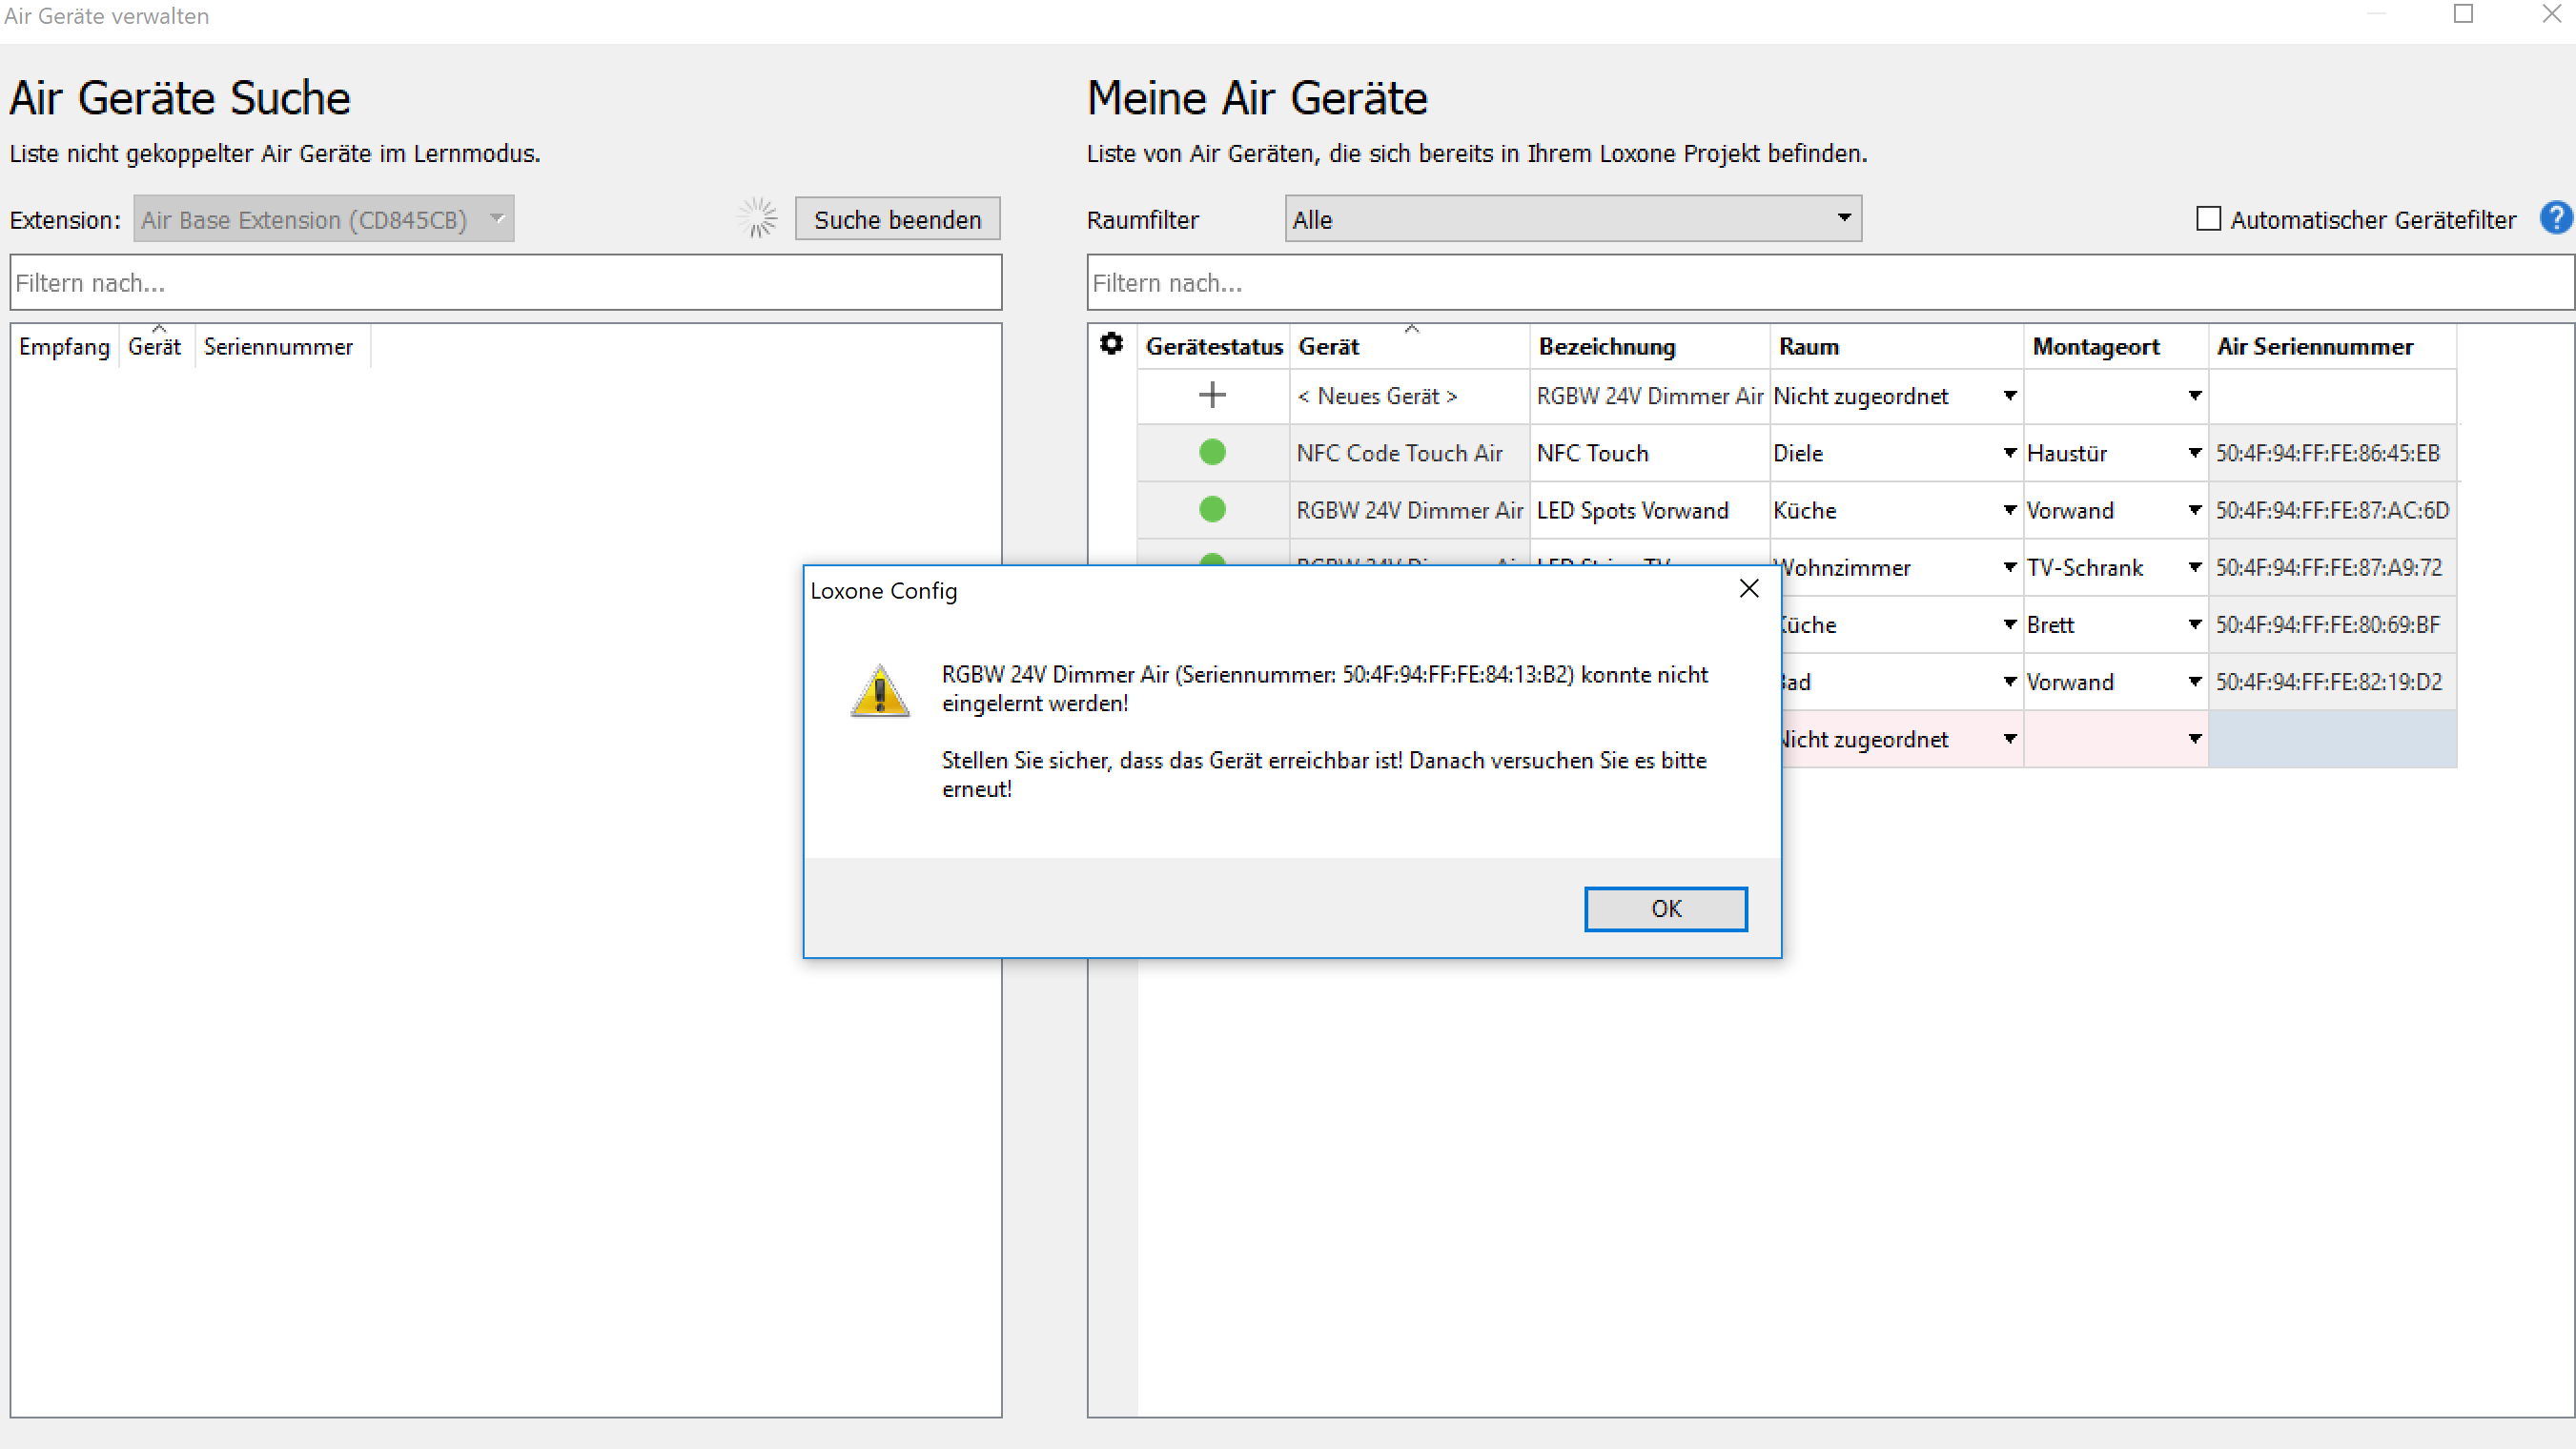Select the '< Neues Gerät >' cell
The image size is (2576, 1449).
pyautogui.click(x=1410, y=396)
